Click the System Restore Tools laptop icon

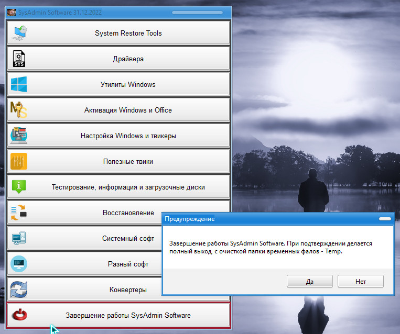coord(19,33)
